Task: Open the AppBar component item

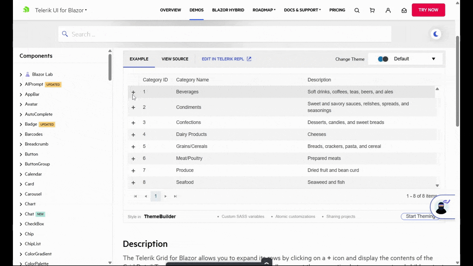Action: (x=32, y=94)
